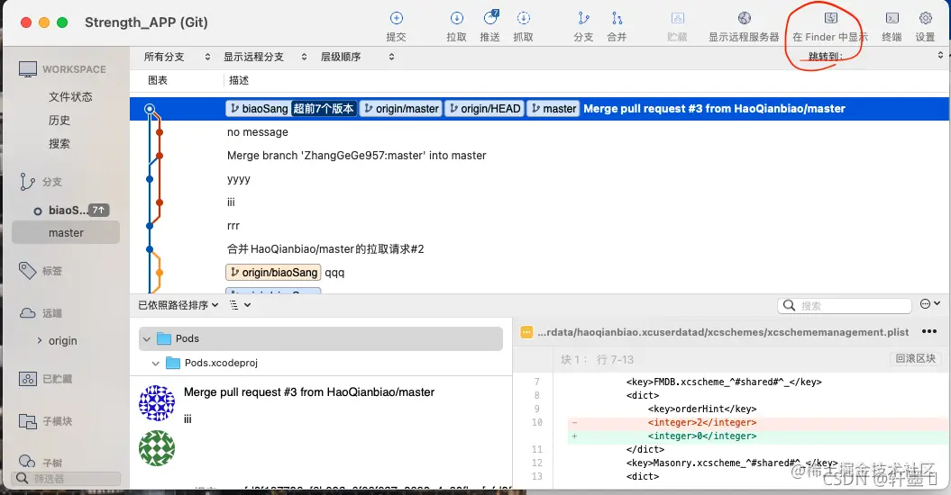
Task: Click the origin/HEAD branch label
Action: (x=485, y=109)
